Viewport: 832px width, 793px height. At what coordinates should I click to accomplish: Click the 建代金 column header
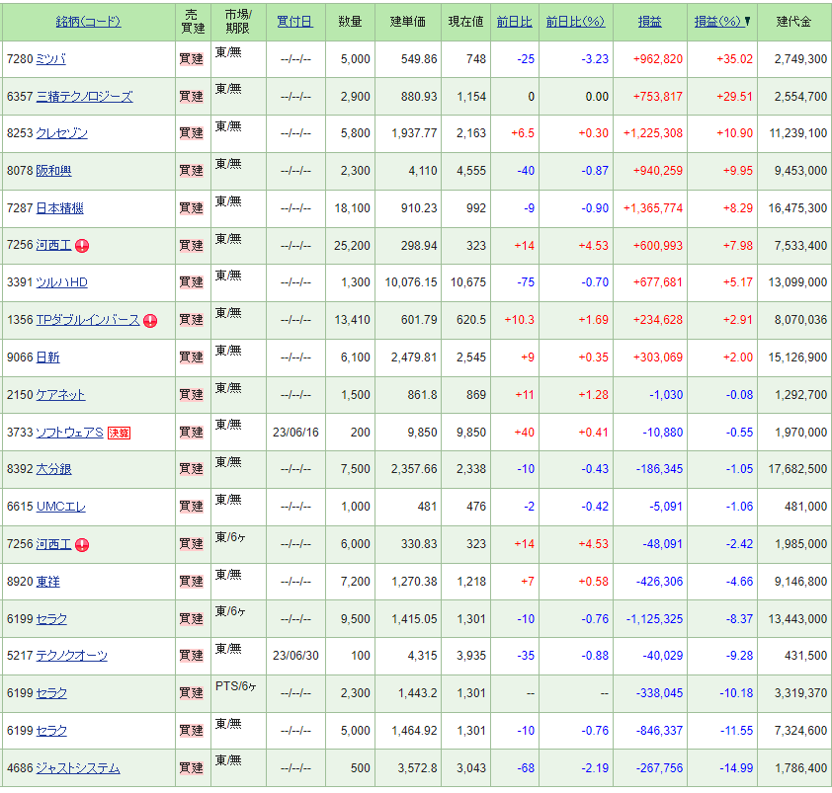(x=793, y=22)
